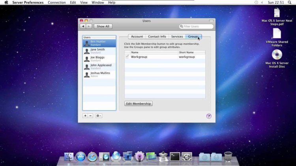Open the Connection menu
This screenshot has width=296, height=166.
tap(56, 2)
